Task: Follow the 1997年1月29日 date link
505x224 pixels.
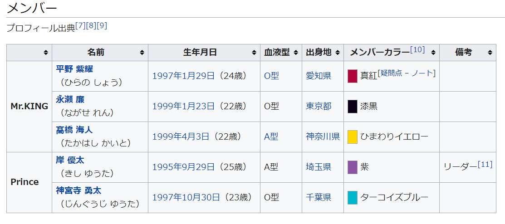Action: 183,76
